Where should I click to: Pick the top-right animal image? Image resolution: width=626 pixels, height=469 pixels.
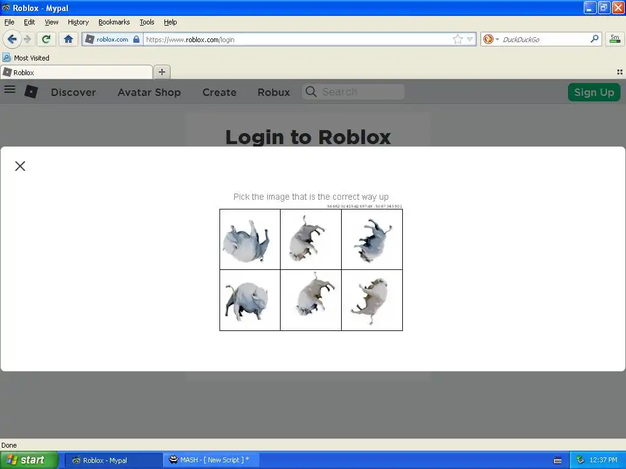click(372, 239)
